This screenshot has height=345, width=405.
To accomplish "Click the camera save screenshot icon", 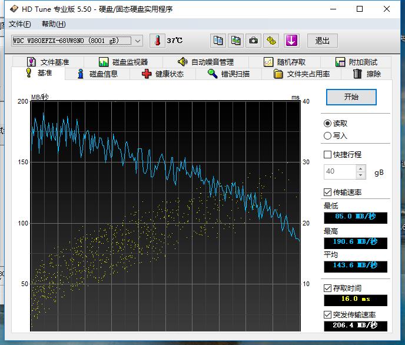I will tap(253, 41).
